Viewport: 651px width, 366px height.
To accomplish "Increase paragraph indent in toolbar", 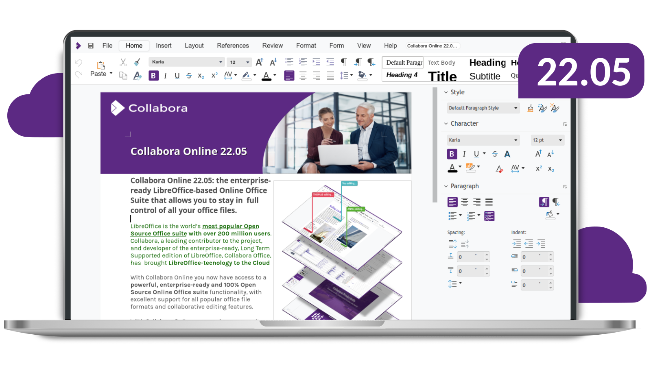I will [317, 62].
